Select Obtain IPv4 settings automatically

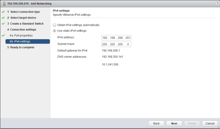coord(55,25)
